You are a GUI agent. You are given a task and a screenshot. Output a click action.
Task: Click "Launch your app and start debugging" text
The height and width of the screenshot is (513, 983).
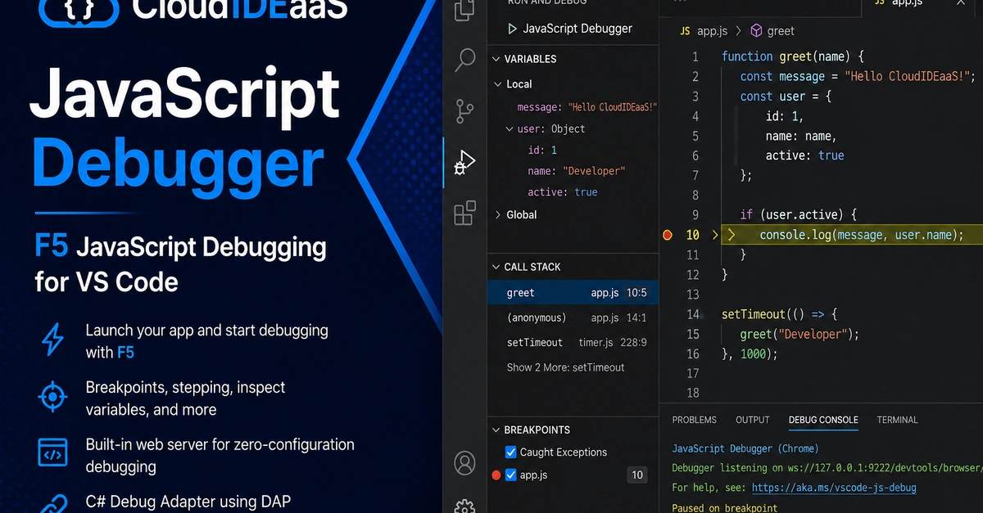pos(207,331)
